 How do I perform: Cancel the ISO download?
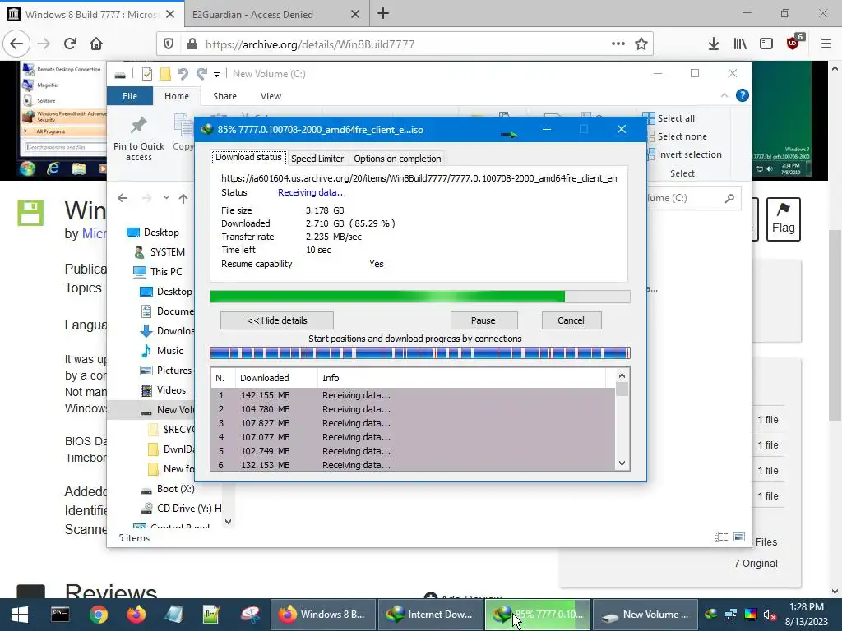571,320
